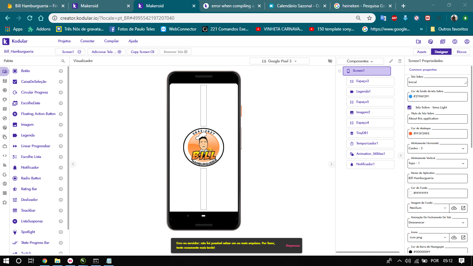Upload a file for Imagem de Fundo

pos(454,208)
